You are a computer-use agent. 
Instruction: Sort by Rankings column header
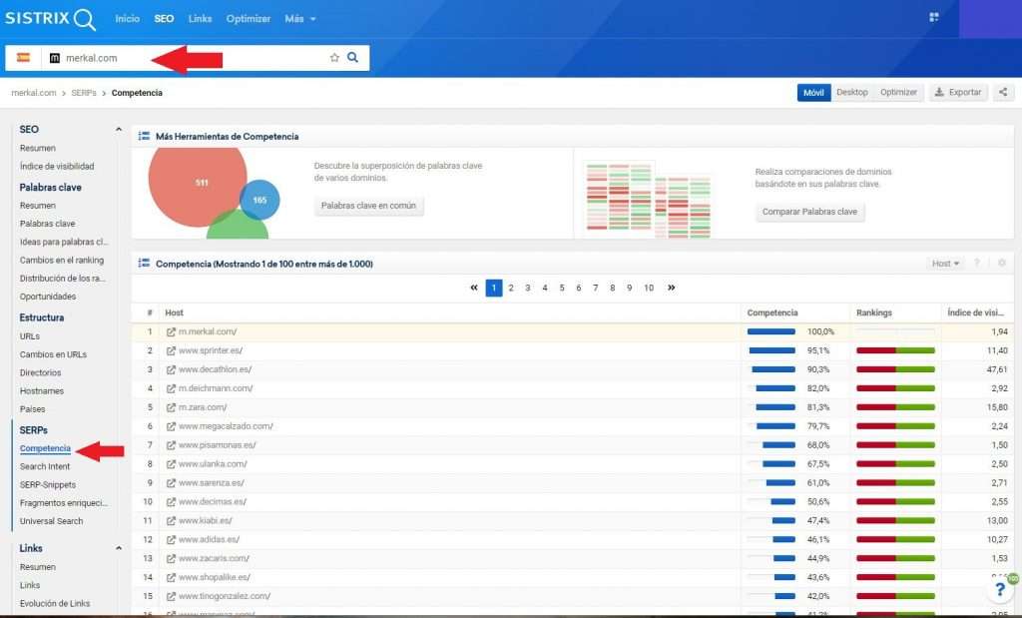point(874,312)
